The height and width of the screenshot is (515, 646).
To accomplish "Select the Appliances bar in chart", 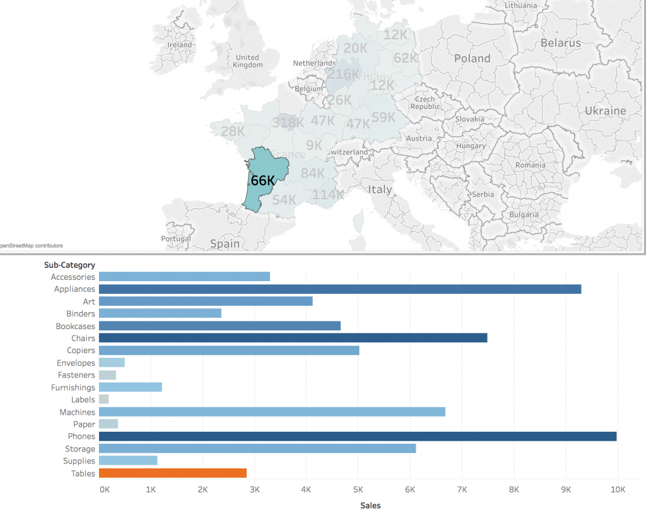I will click(x=339, y=289).
